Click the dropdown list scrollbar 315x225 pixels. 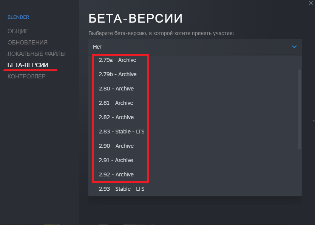click(300, 109)
